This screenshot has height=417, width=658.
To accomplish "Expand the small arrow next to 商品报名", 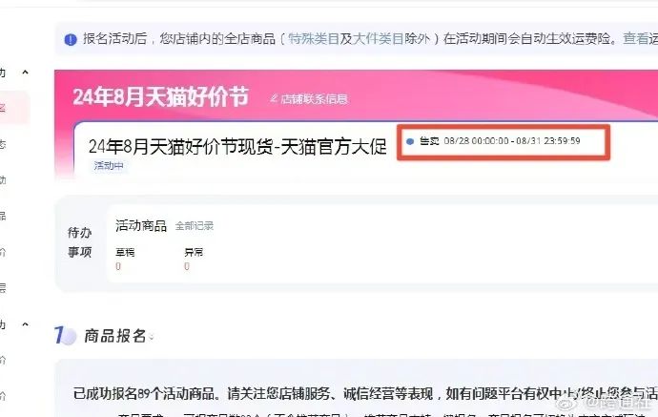I will click(152, 337).
